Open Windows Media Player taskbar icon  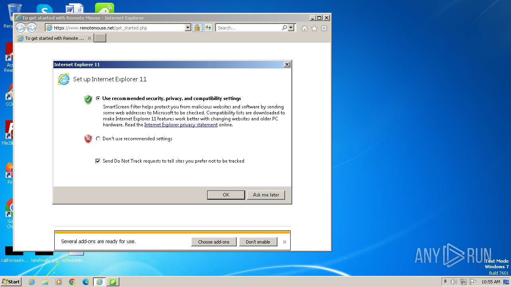tap(59, 282)
